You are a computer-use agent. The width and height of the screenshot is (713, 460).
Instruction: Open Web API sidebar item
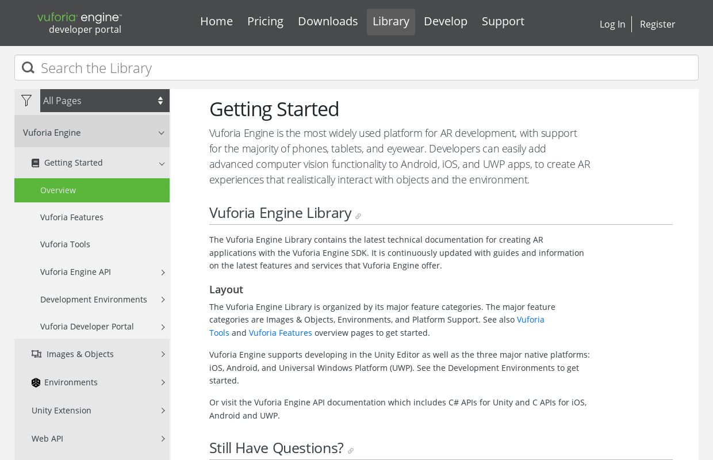pyautogui.click(x=47, y=439)
